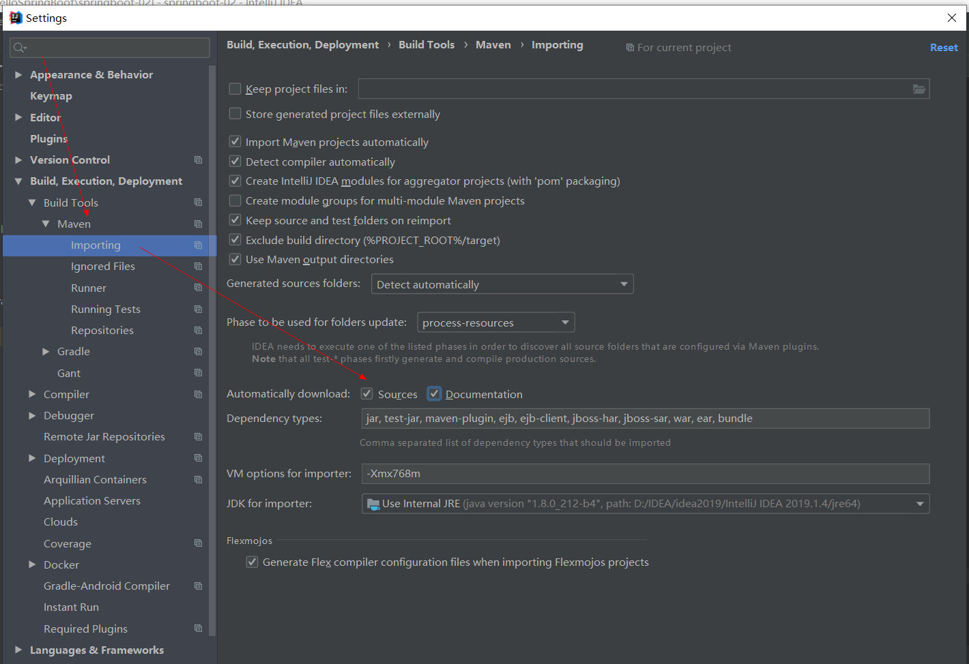Viewport: 969px width, 664px height.
Task: Toggle Store generated project files externally
Action: coord(235,114)
